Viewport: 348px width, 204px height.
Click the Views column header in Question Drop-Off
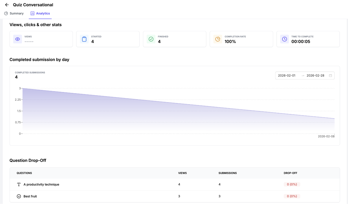pyautogui.click(x=182, y=173)
